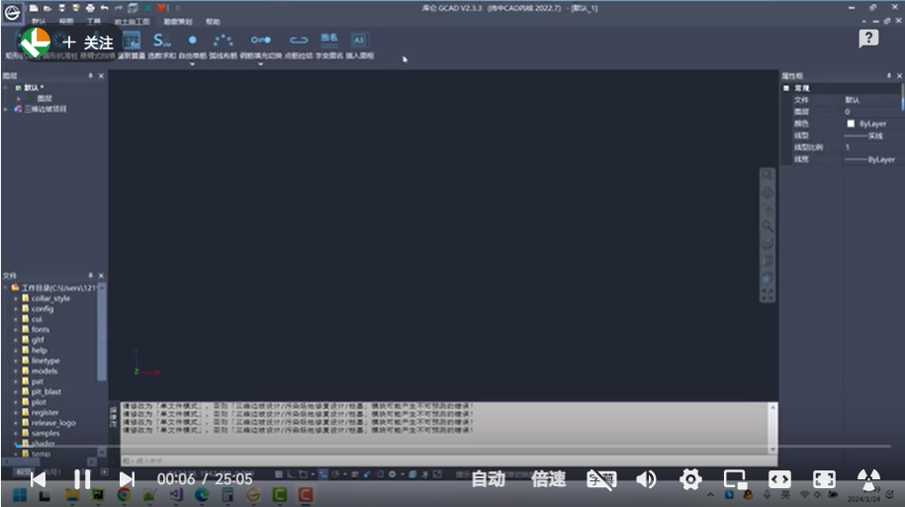Toggle fullscreen video mode
Image resolution: width=905 pixels, height=507 pixels.
824,479
